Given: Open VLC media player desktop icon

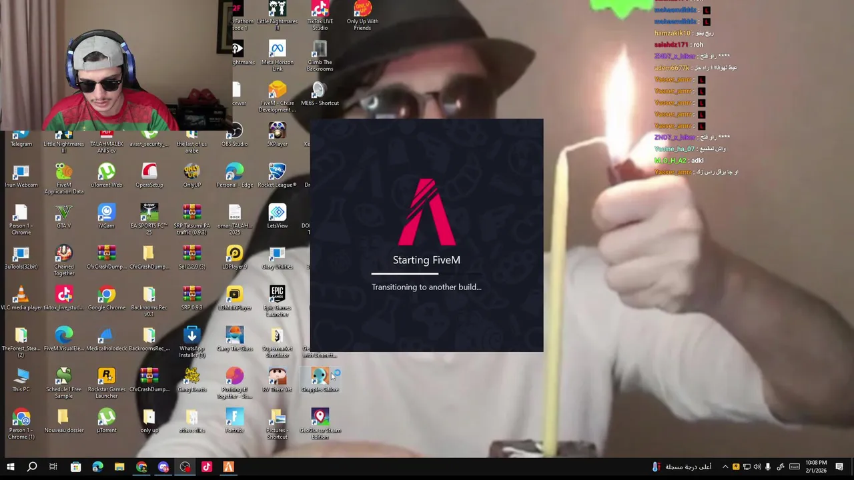Looking at the screenshot, I should (x=21, y=298).
